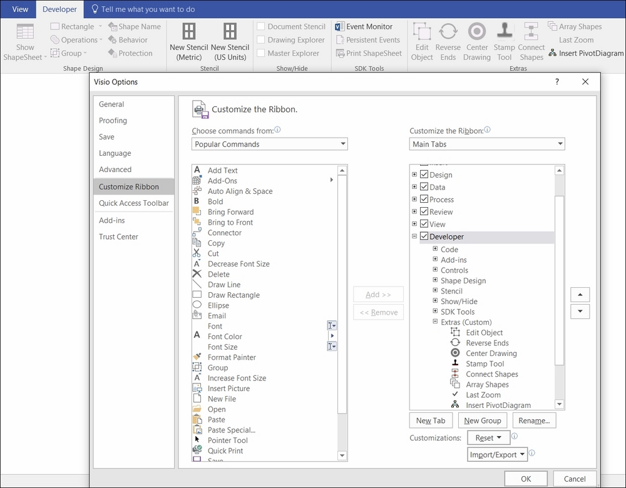Viewport: 626px width, 488px height.
Task: Click the Show ShapeSheet ribbon icon
Action: click(25, 31)
